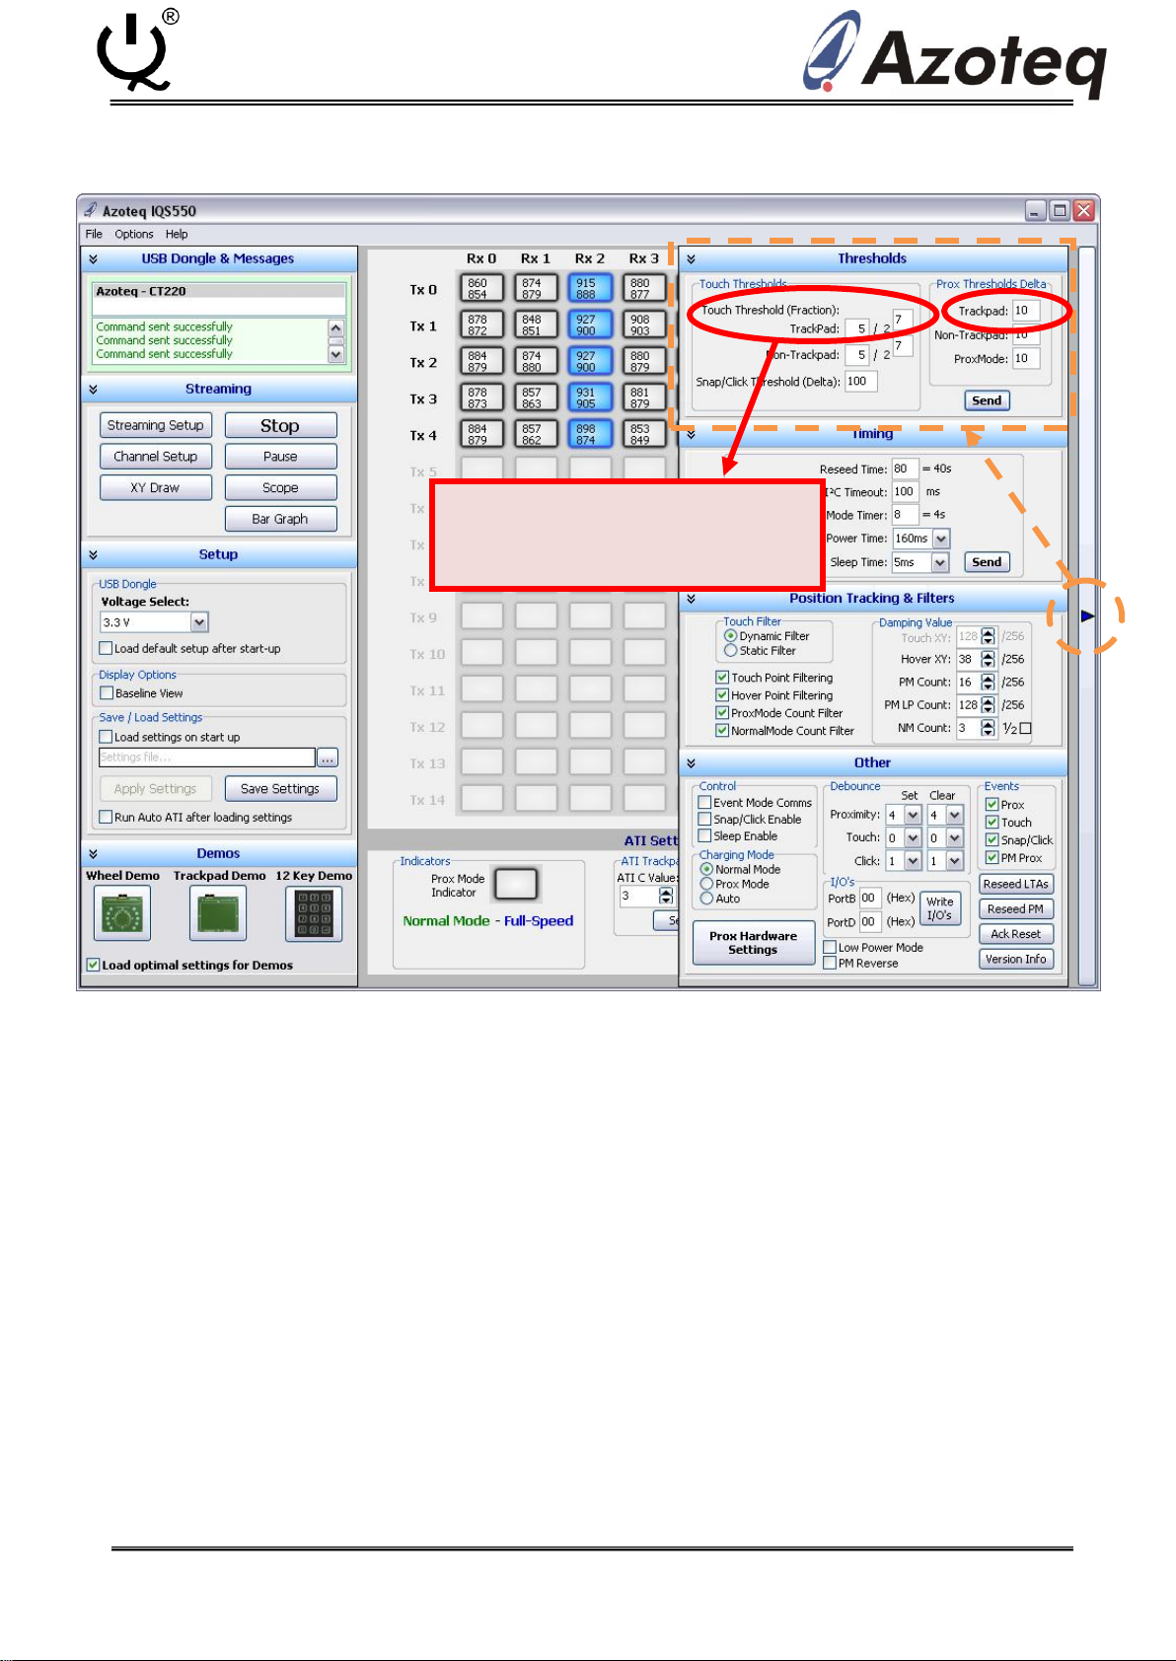Browse for a settings file
1176x1661 pixels.
coord(328,758)
